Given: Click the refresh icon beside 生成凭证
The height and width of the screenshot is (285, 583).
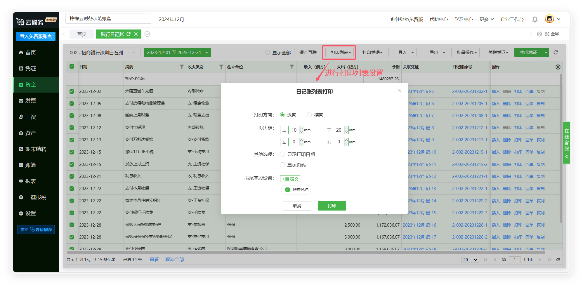Looking at the screenshot, I should click(x=556, y=53).
